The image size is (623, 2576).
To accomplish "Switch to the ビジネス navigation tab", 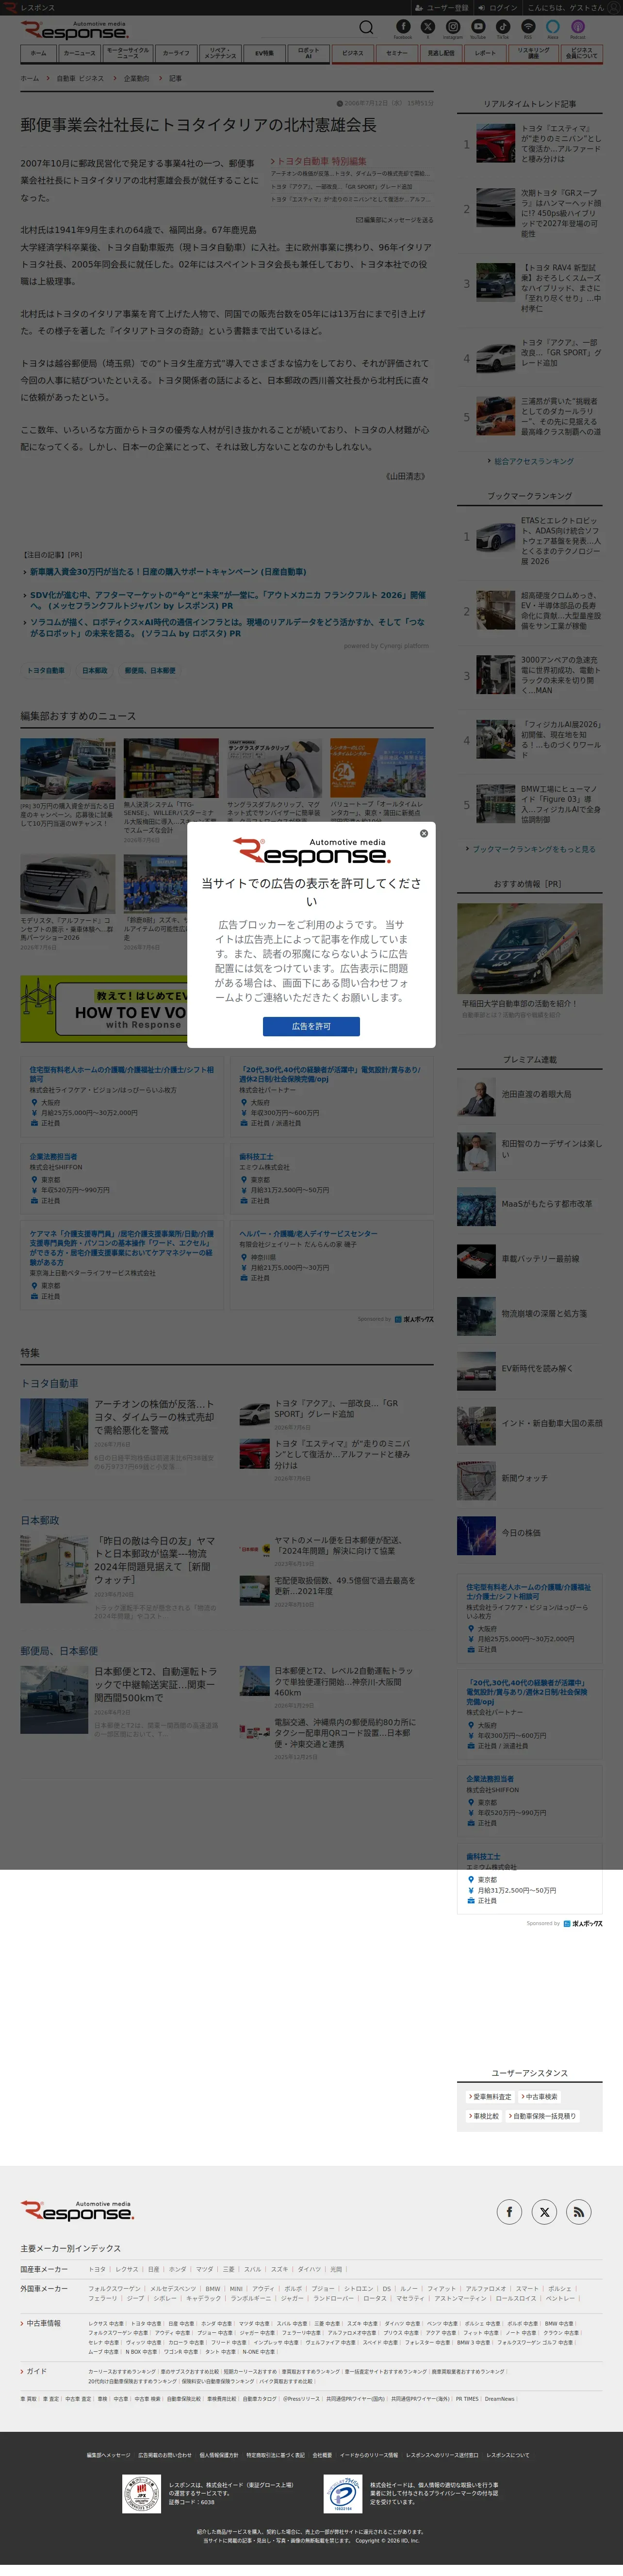I will tap(353, 53).
